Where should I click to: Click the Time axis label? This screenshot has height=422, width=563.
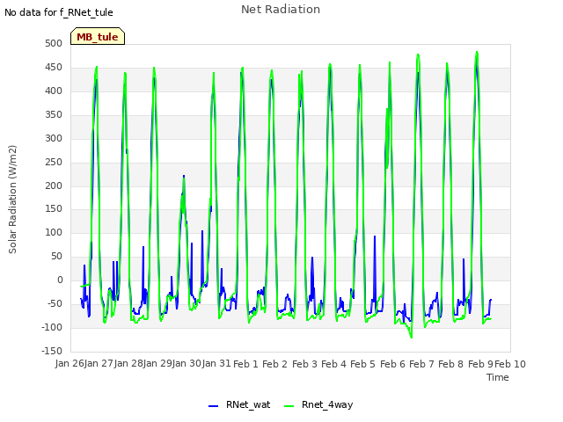pyautogui.click(x=498, y=377)
